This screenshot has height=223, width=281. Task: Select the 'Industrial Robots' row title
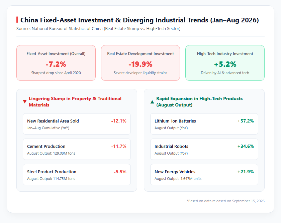(x=171, y=147)
